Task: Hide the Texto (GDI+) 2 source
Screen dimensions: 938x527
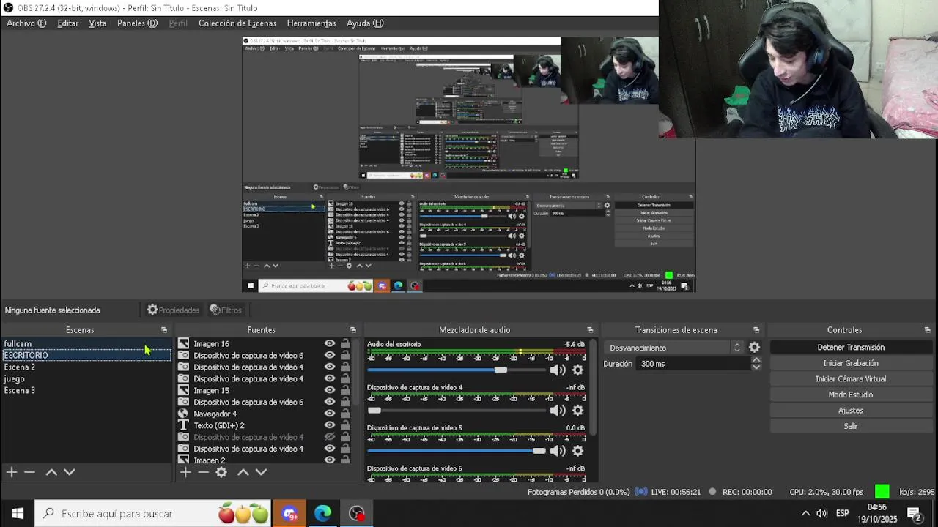Action: click(x=330, y=425)
